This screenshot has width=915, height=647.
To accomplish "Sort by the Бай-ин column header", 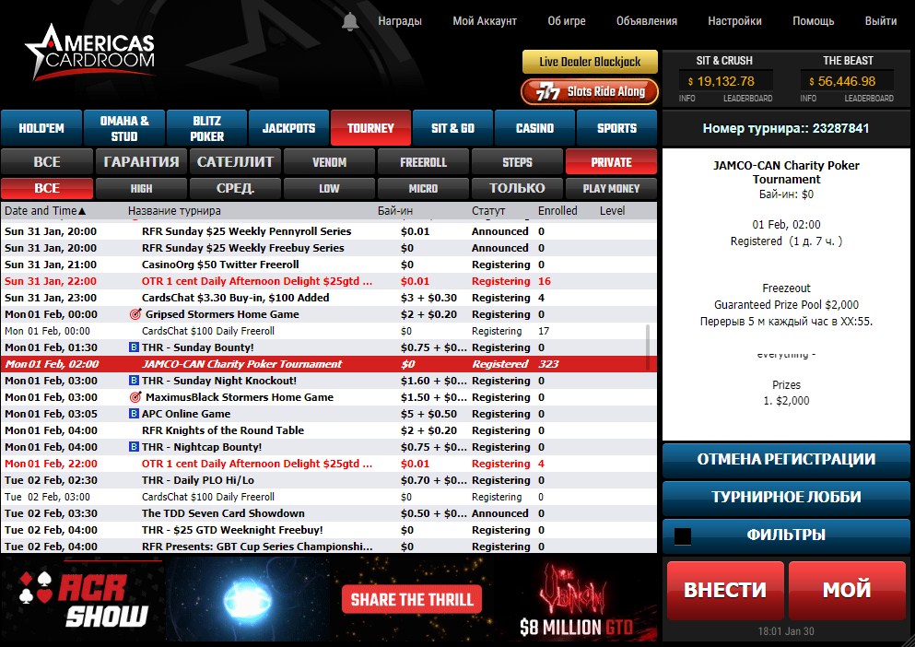I will pyautogui.click(x=395, y=211).
